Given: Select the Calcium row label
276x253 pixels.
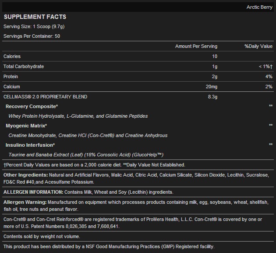Looking at the screenshot, I should click(12, 87).
